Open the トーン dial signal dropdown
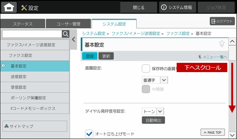Viewport: 237px width, 139px height. pos(153,111)
